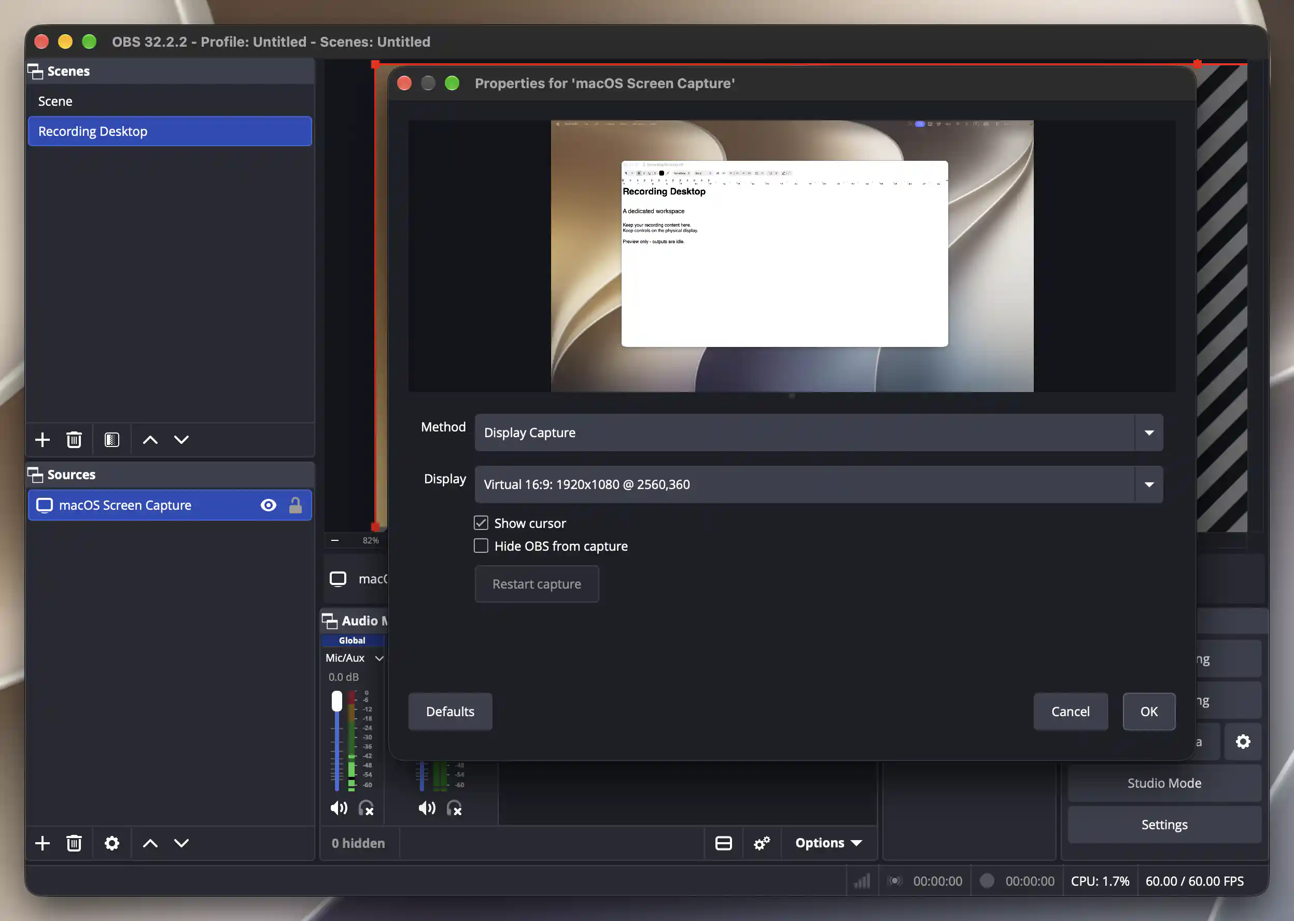Zoom out the preview with the minus button
Image resolution: width=1294 pixels, height=921 pixels.
coord(335,540)
